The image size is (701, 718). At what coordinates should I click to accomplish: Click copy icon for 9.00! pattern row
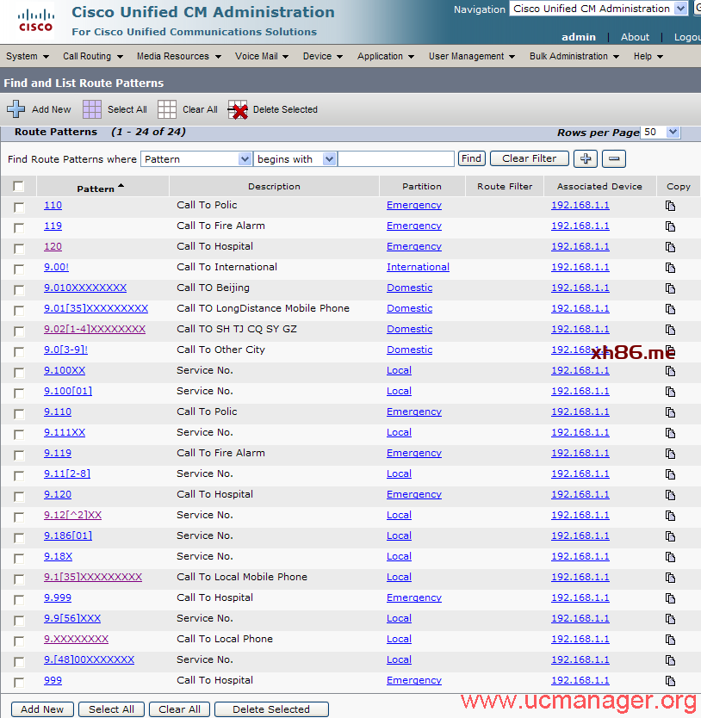670,268
